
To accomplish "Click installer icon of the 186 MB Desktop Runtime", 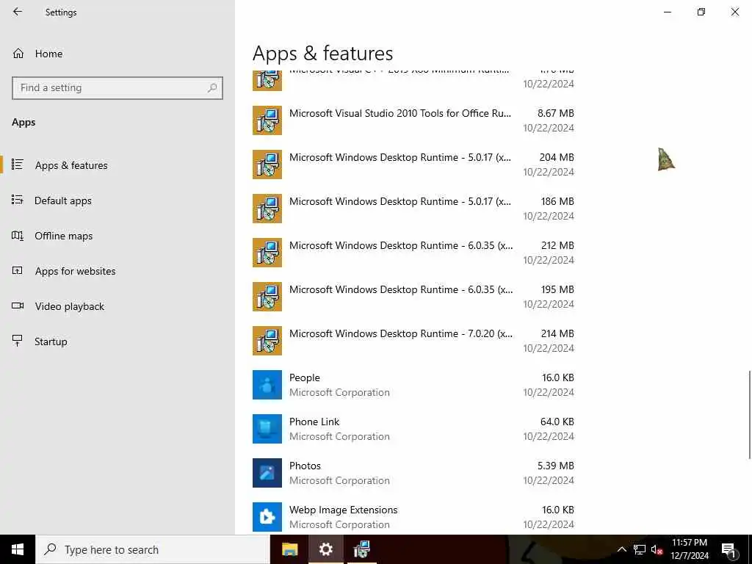I will tap(267, 209).
